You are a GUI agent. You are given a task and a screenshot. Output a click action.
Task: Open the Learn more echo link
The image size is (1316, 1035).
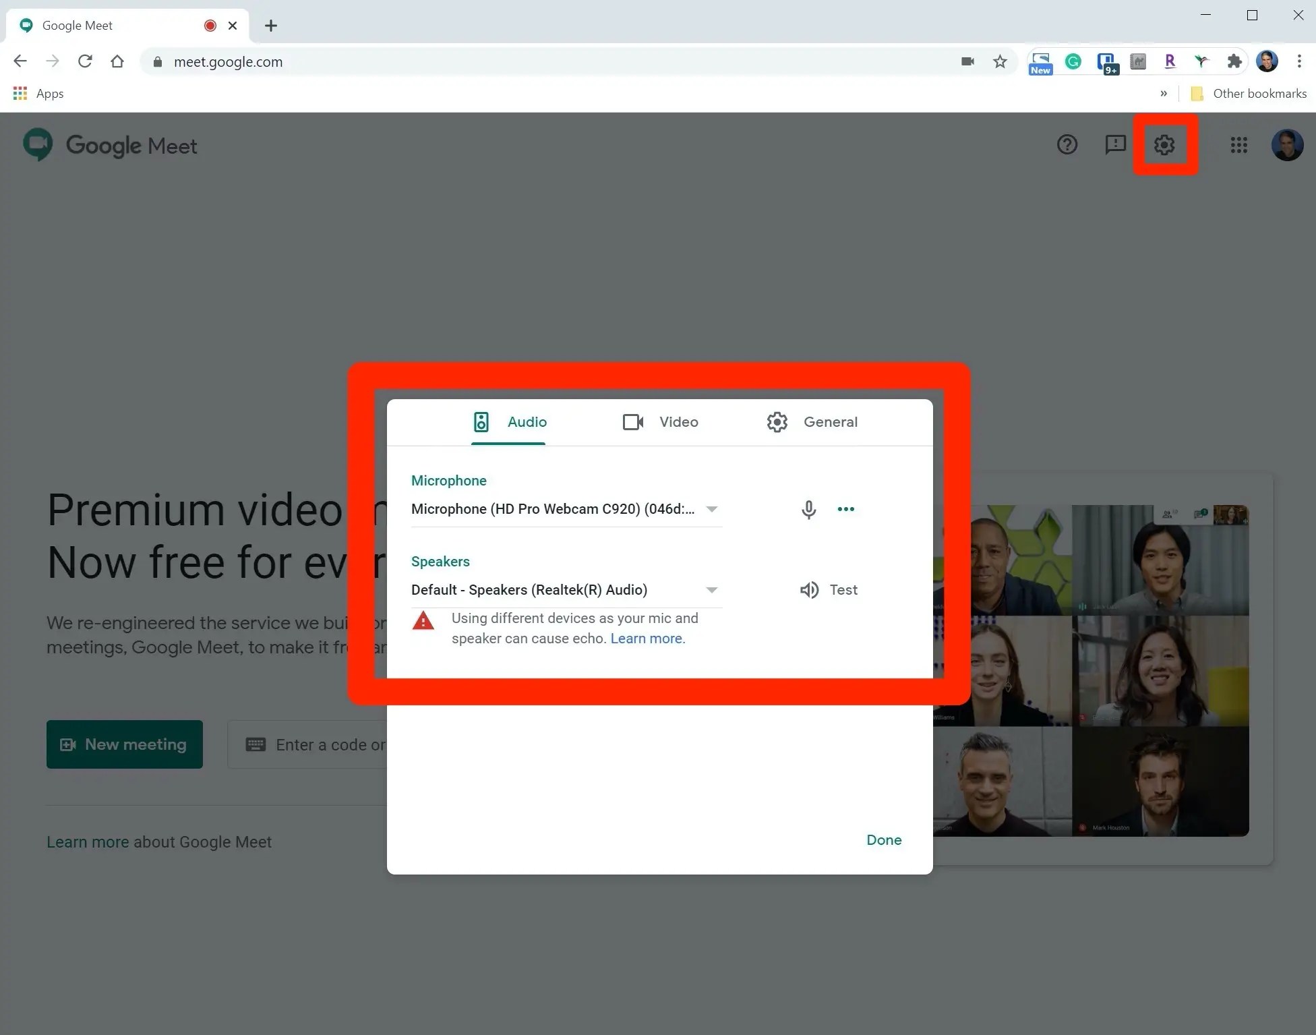click(646, 639)
